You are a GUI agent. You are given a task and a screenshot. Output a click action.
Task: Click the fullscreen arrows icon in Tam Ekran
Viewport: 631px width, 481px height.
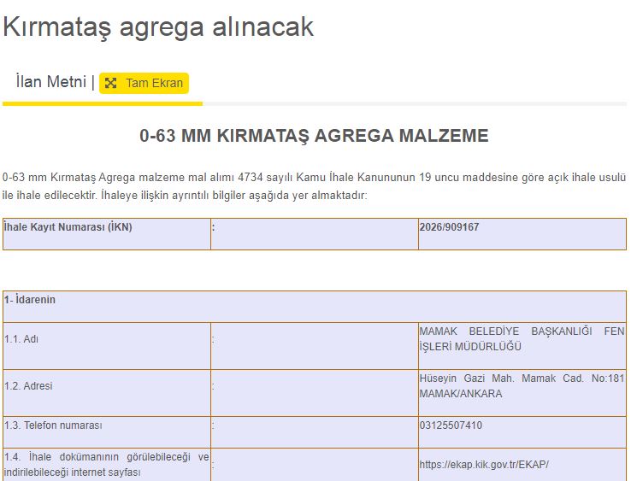click(110, 83)
